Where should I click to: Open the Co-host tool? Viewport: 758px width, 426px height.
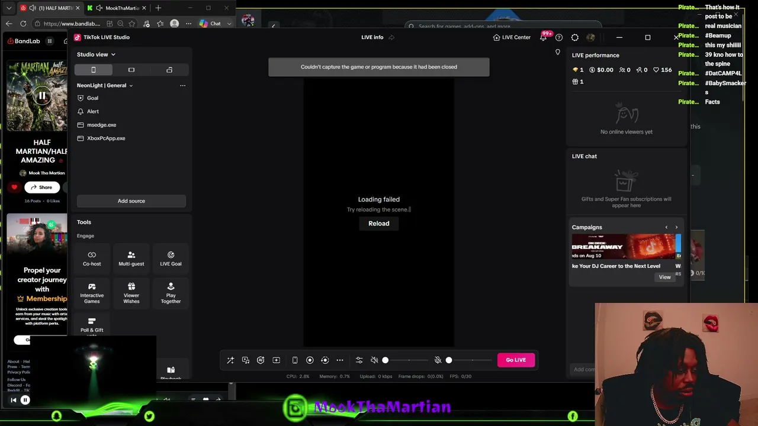(x=92, y=259)
